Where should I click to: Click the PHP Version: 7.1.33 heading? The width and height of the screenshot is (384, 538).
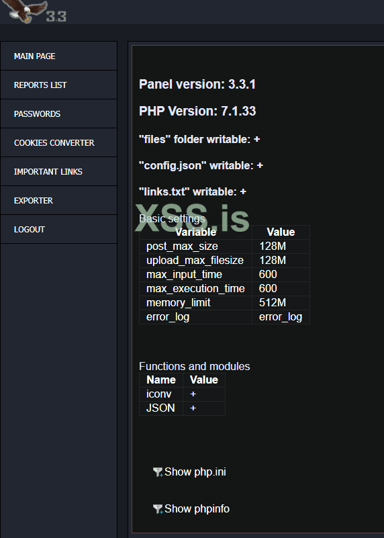point(197,111)
